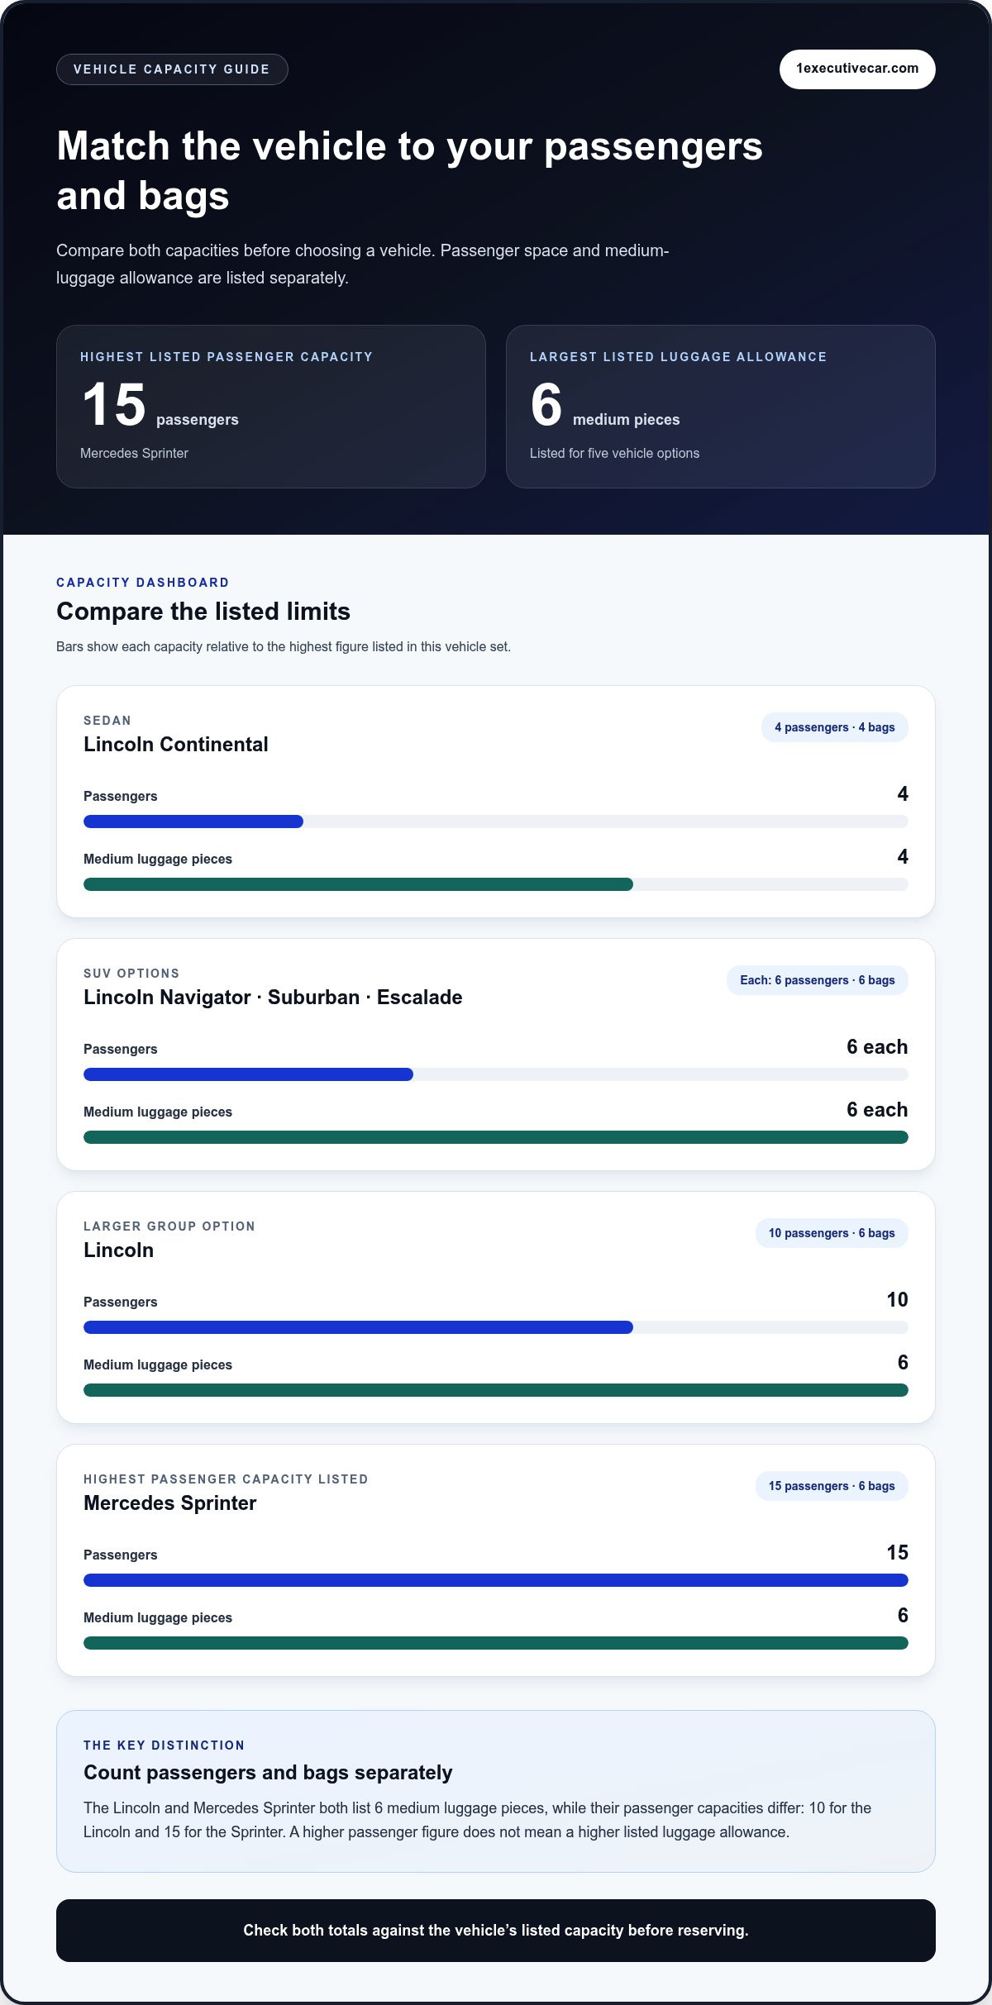992x2005 pixels.
Task: Click the Lincoln Continental medium luggage progress bar
Action: [496, 884]
